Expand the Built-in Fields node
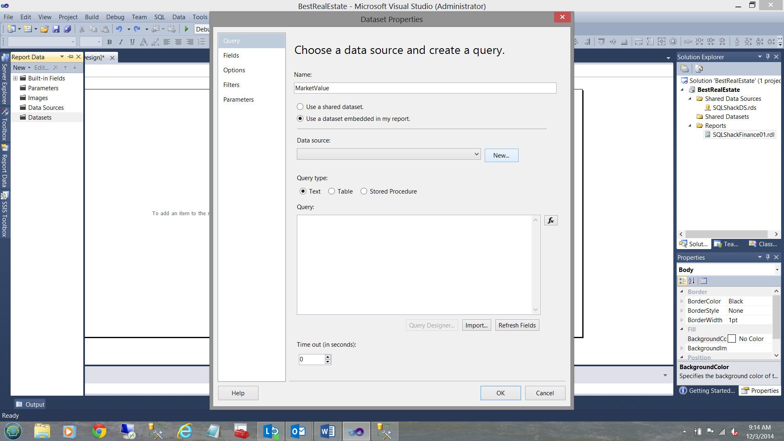This screenshot has width=784, height=441. tap(15, 78)
